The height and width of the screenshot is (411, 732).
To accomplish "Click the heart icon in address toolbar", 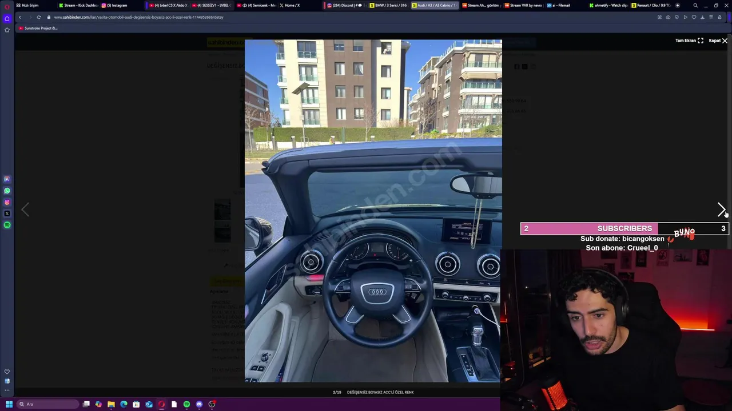I will coord(694,17).
